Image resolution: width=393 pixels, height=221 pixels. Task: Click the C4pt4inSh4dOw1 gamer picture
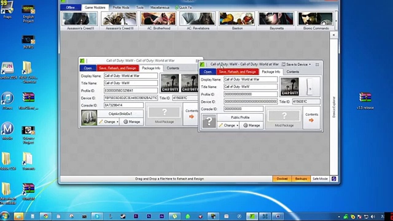pyautogui.click(x=89, y=118)
